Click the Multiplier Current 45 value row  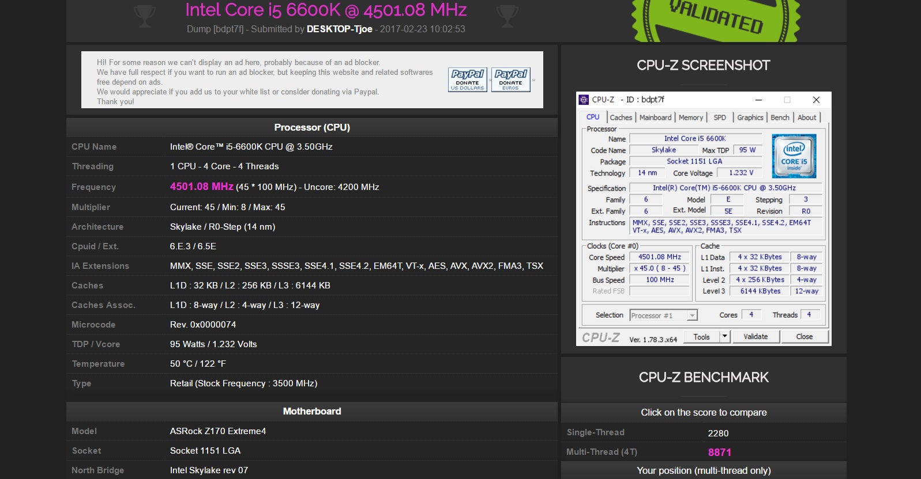coord(227,207)
